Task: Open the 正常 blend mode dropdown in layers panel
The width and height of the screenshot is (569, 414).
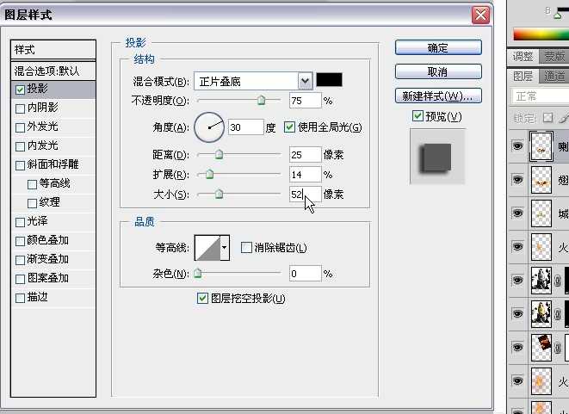Action: [541, 96]
